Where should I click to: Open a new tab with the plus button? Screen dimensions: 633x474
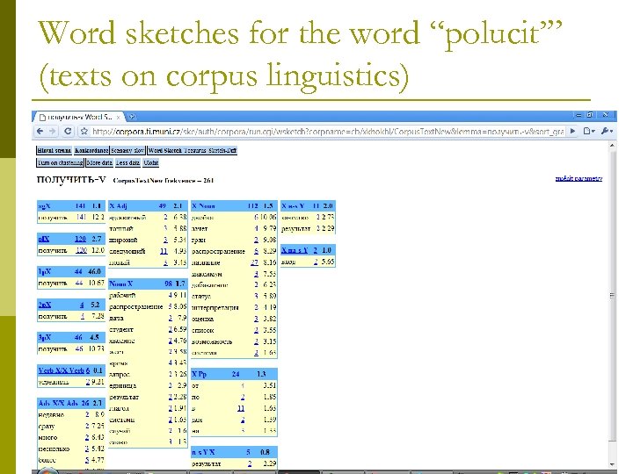pyautogui.click(x=131, y=117)
